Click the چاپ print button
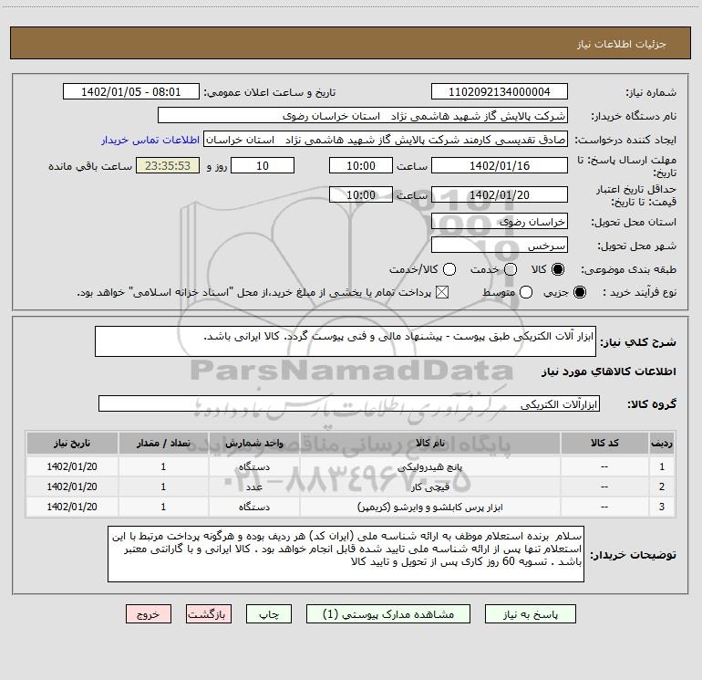Screen dimensions: 702x680 click(x=269, y=614)
